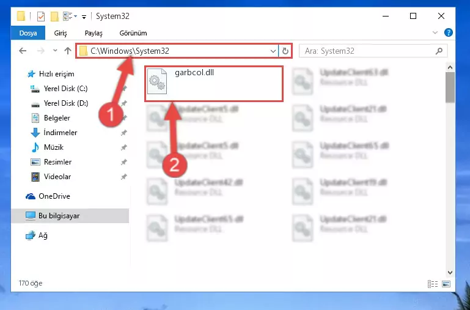The width and height of the screenshot is (470, 310).
Task: Click the OneDrive cloud icon
Action: 31,196
